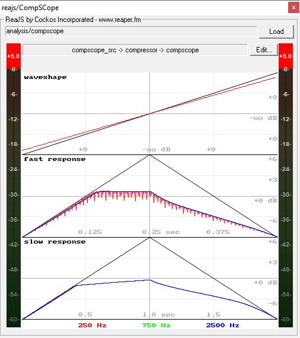Reset the right meter's +5.0 clip indicator
Screen dimensions: 300x338
(286, 56)
